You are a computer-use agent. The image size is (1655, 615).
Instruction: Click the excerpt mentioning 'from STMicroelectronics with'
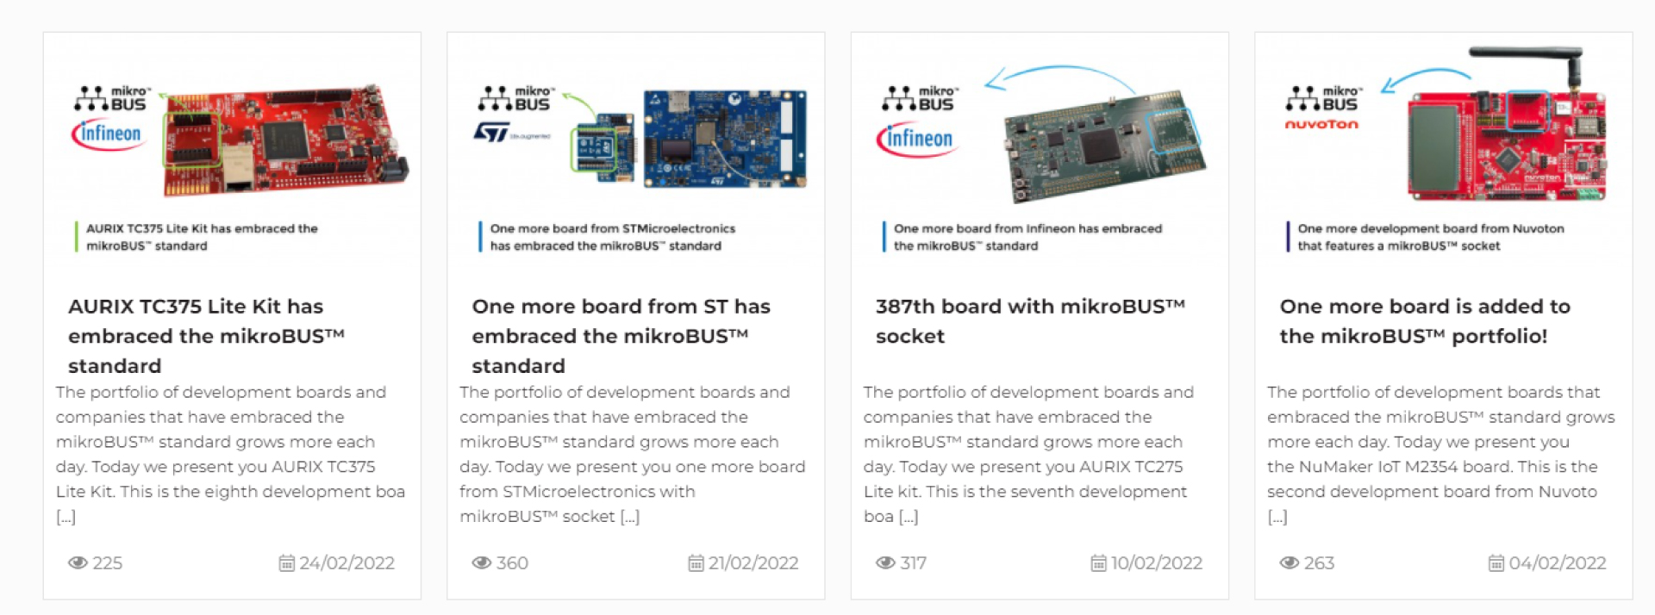pyautogui.click(x=633, y=454)
